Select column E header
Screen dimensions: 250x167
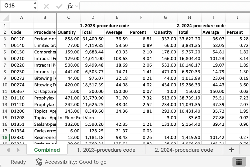coord(117,17)
